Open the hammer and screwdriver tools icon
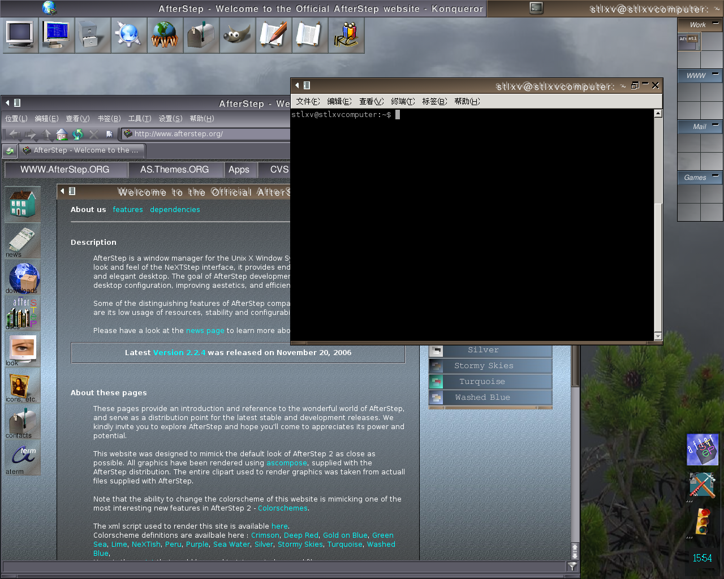Viewport: 724px width, 579px height. pyautogui.click(x=703, y=485)
